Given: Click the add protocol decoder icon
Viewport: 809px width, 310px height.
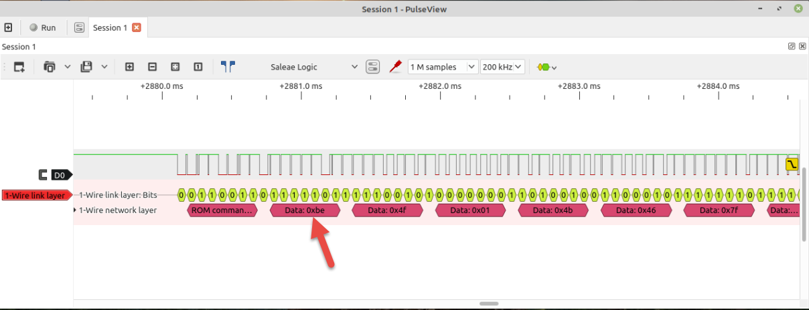Looking at the screenshot, I should coord(546,67).
